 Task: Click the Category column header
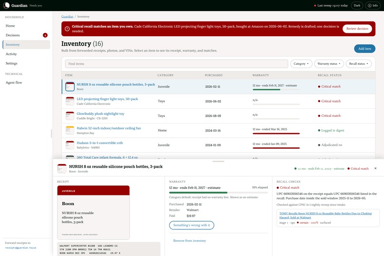[165, 75]
